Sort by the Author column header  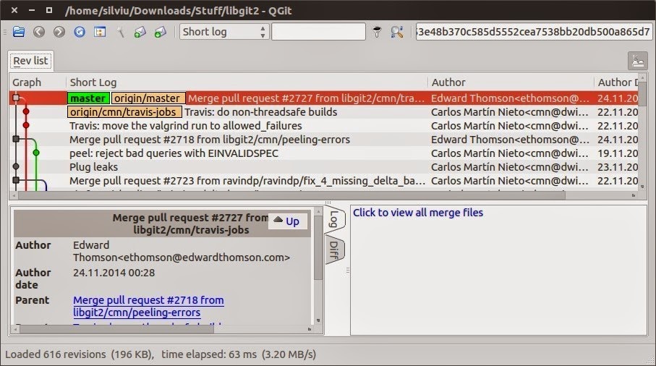(448, 82)
